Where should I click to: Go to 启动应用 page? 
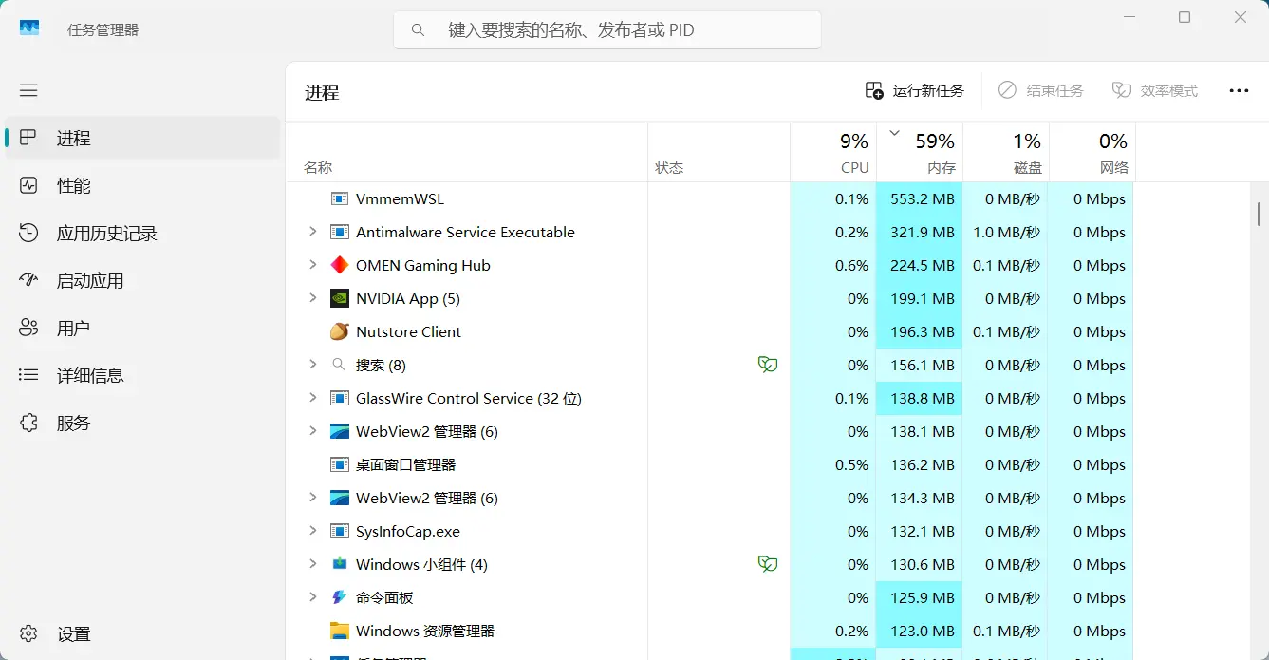point(142,280)
